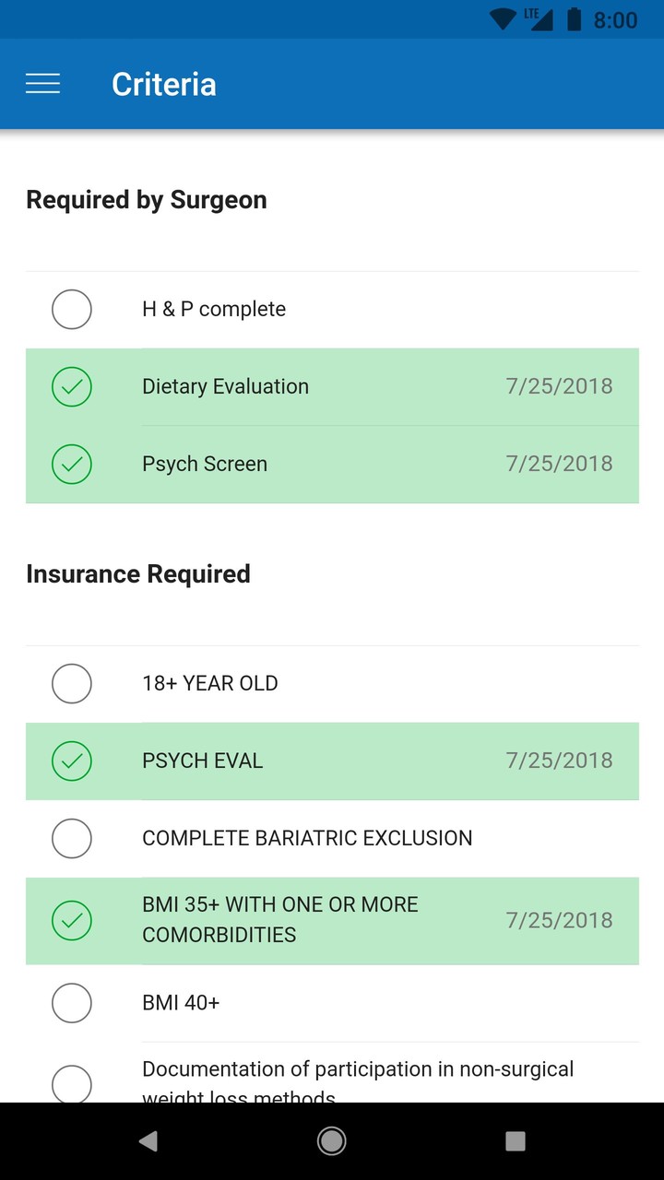Check non-surgical weight loss documentation circle

(x=72, y=1083)
